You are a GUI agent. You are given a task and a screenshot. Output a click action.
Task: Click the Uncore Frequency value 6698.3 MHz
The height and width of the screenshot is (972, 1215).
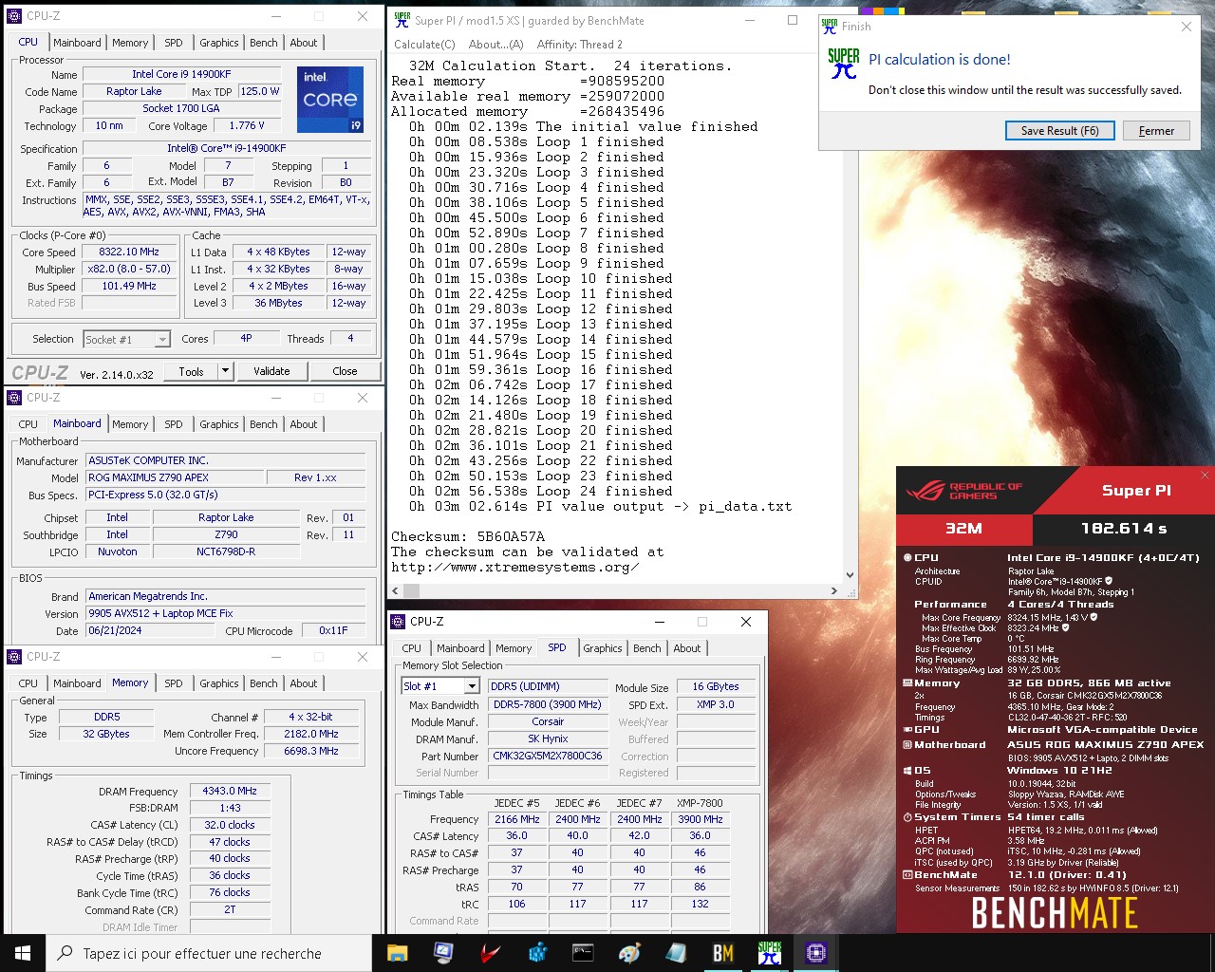tap(311, 751)
